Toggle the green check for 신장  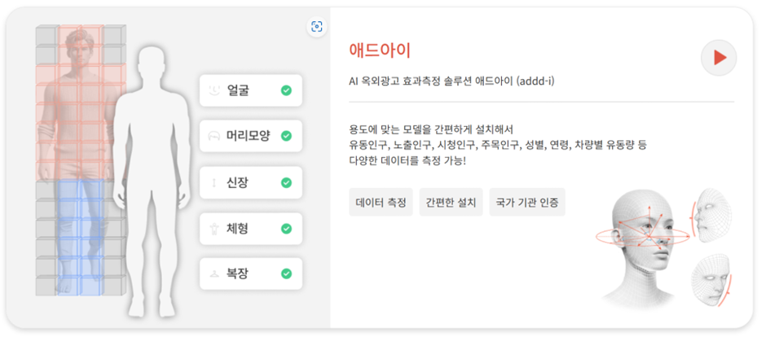pos(286,182)
